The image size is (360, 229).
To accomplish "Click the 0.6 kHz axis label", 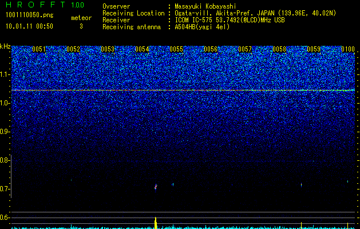I will click(x=5, y=218).
